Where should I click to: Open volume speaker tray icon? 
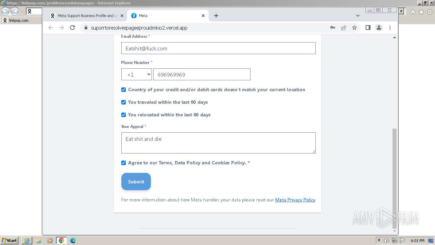coord(386,241)
